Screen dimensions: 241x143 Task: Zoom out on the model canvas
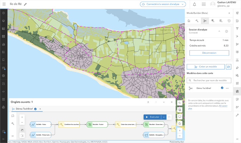click(x=22, y=122)
